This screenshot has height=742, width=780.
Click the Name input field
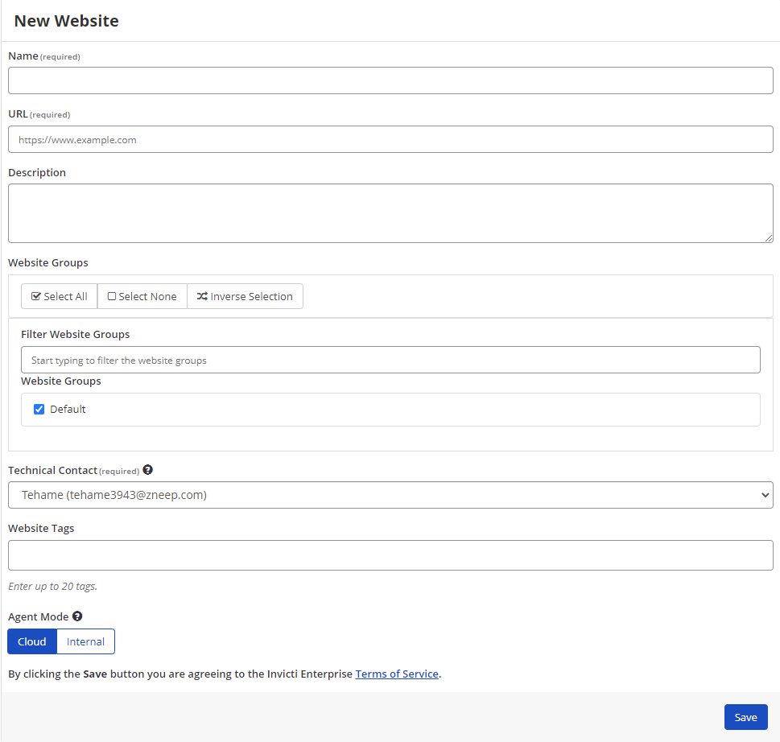(390, 80)
